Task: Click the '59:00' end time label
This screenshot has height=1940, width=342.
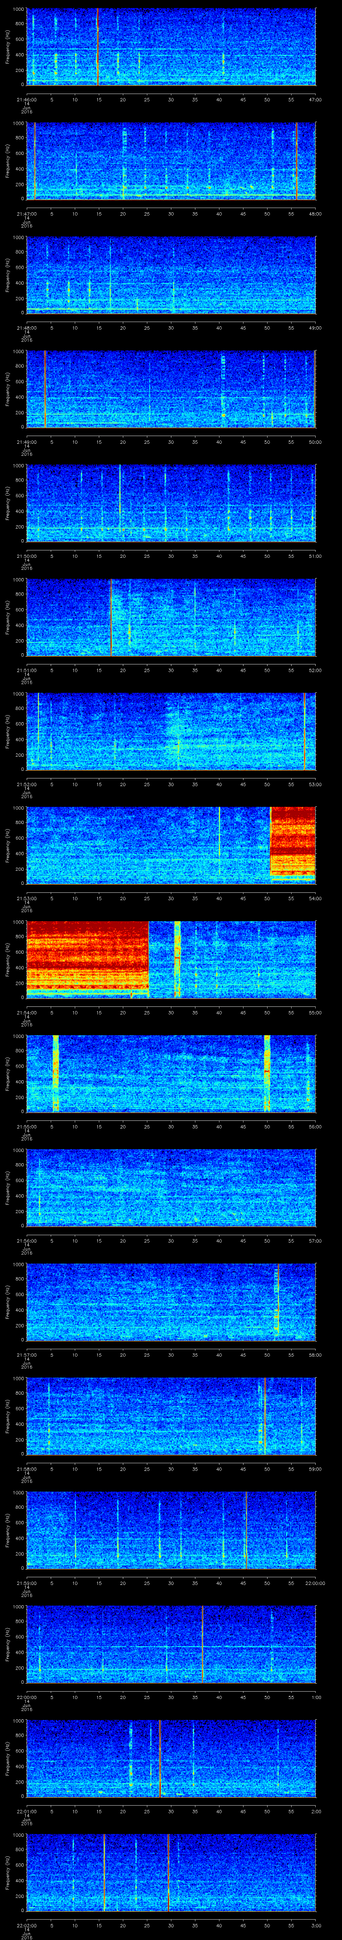Action: click(315, 1469)
